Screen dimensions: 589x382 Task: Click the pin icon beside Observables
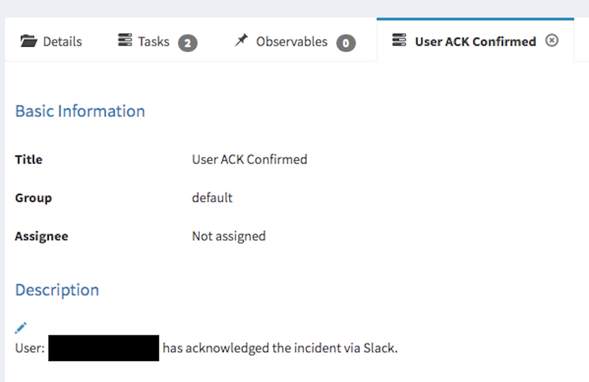click(241, 40)
